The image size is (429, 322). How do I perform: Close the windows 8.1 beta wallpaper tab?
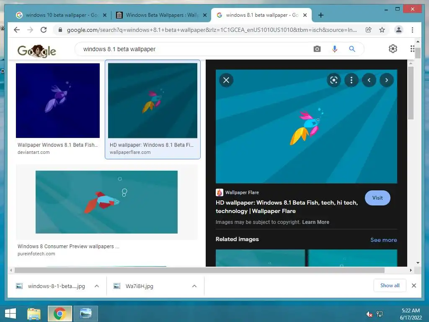(305, 16)
